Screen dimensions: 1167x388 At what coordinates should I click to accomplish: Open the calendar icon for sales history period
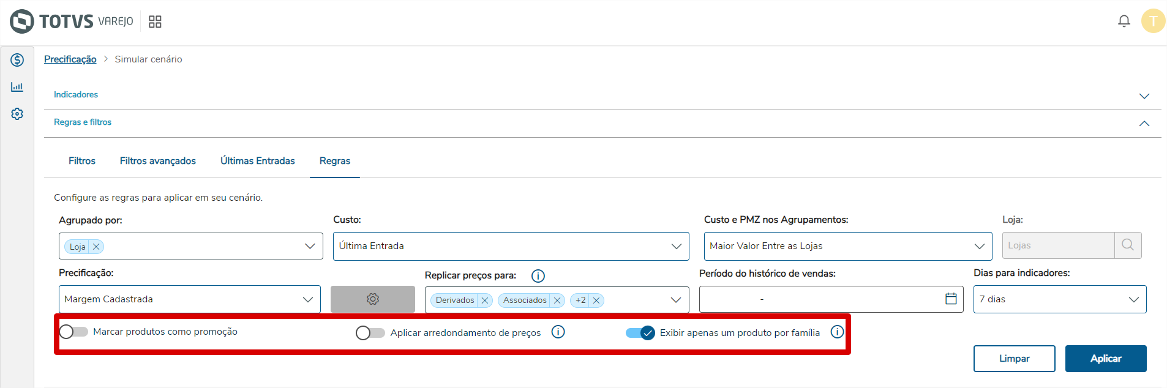pyautogui.click(x=951, y=299)
